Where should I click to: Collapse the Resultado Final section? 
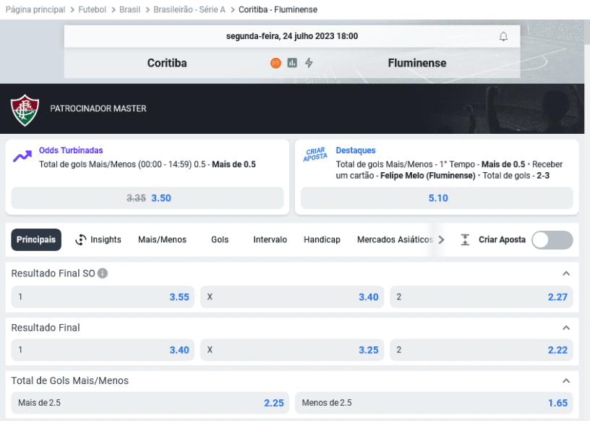tap(566, 328)
